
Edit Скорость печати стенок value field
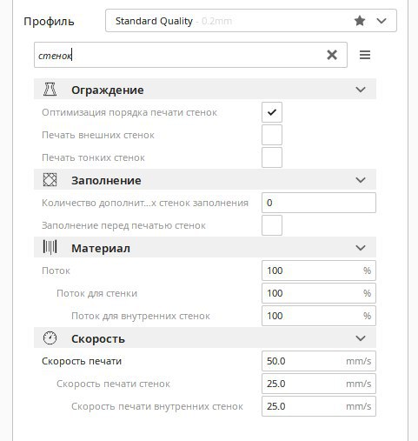319,384
